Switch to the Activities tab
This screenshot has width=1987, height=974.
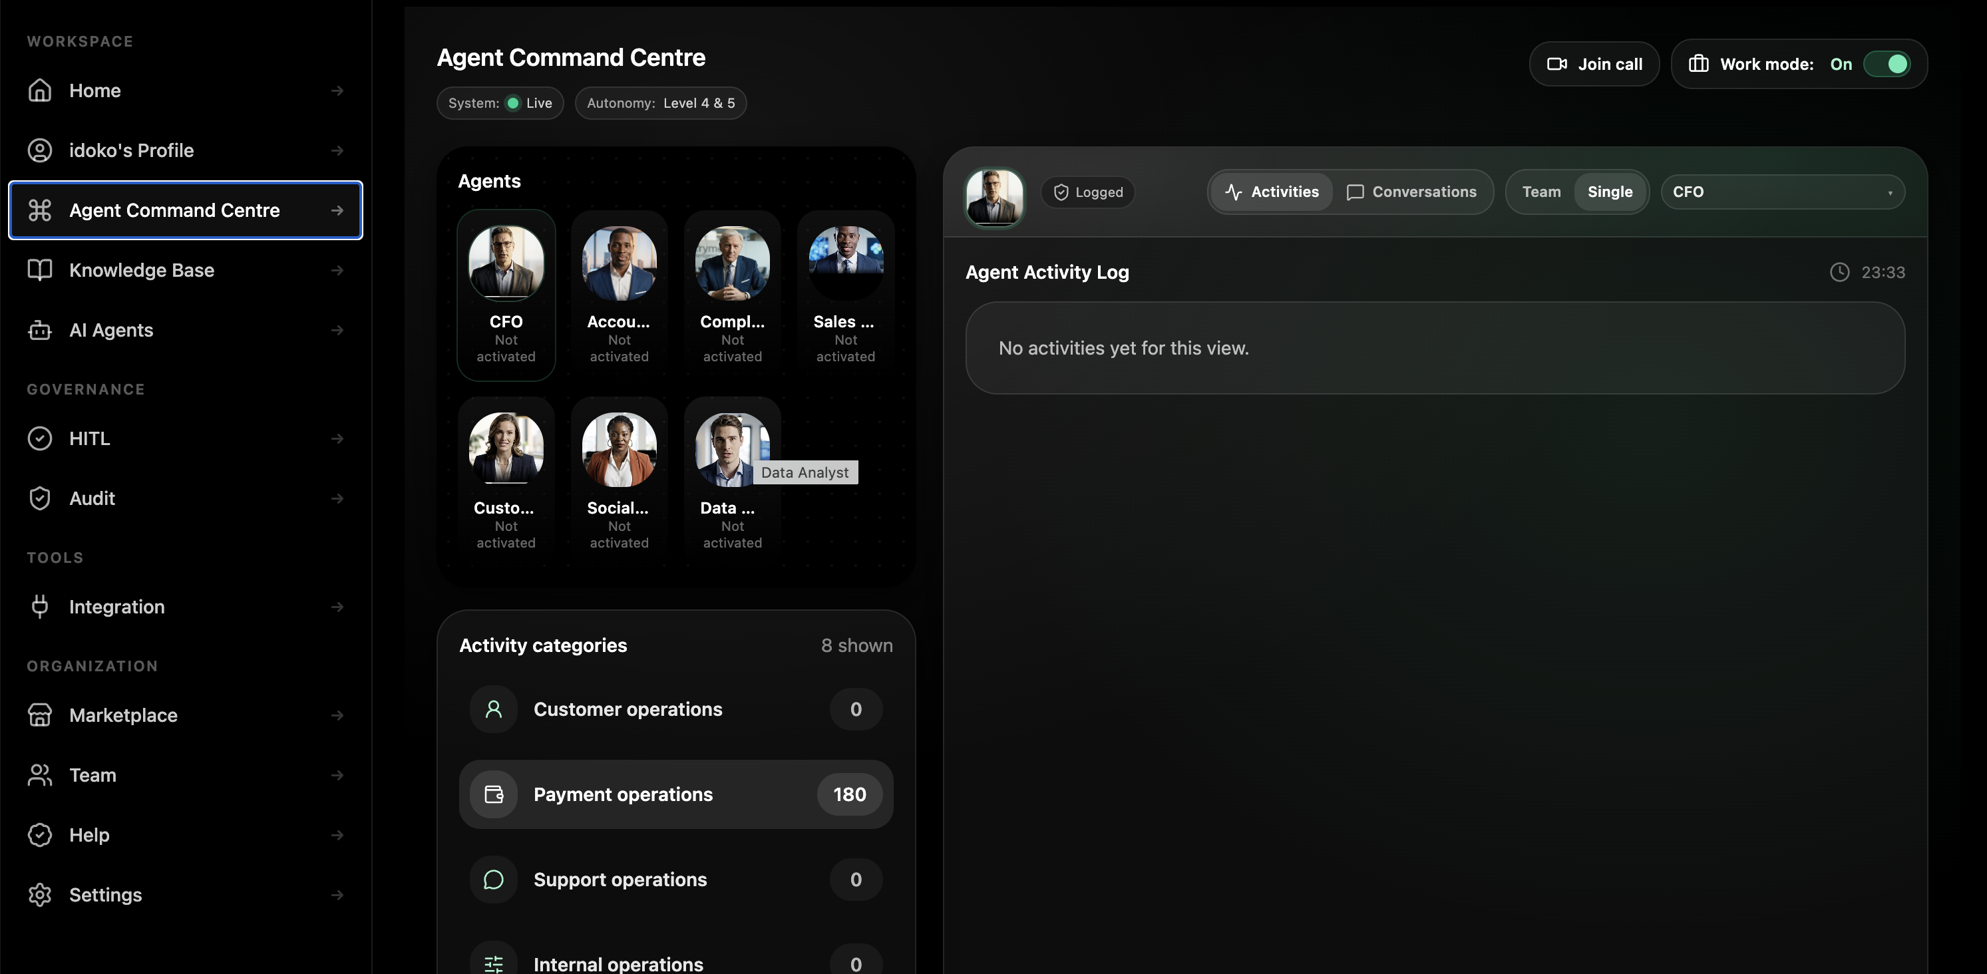(x=1271, y=192)
